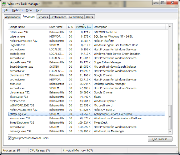Image resolution: width=180 pixels, height=155 pixels.
Task: Open the File menu
Action: (x=6, y=10)
